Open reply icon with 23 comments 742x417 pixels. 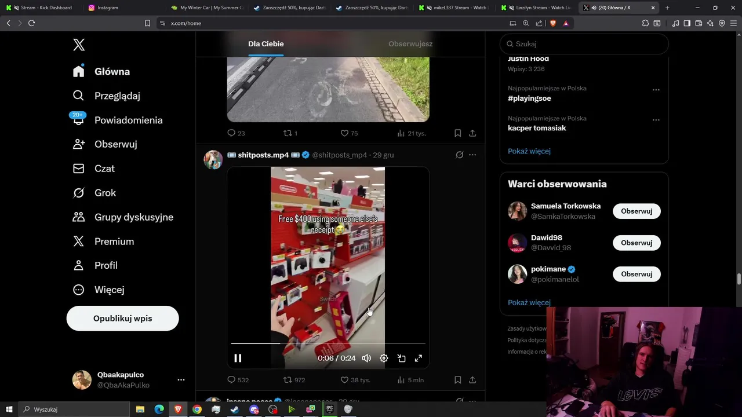236,133
